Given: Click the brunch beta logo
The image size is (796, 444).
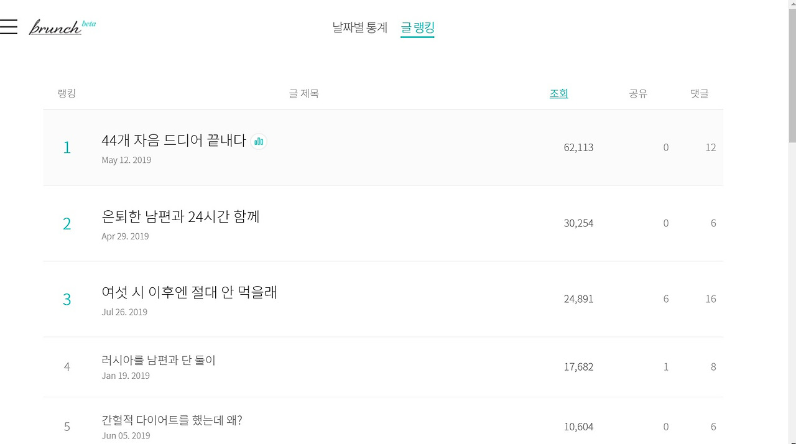Looking at the screenshot, I should (62, 27).
